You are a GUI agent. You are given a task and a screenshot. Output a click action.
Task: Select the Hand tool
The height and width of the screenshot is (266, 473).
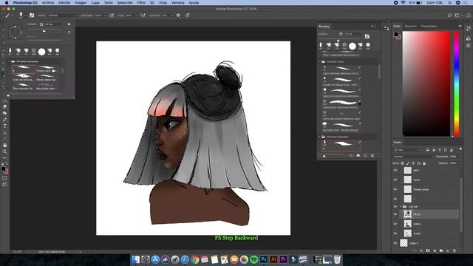[x=5, y=145]
